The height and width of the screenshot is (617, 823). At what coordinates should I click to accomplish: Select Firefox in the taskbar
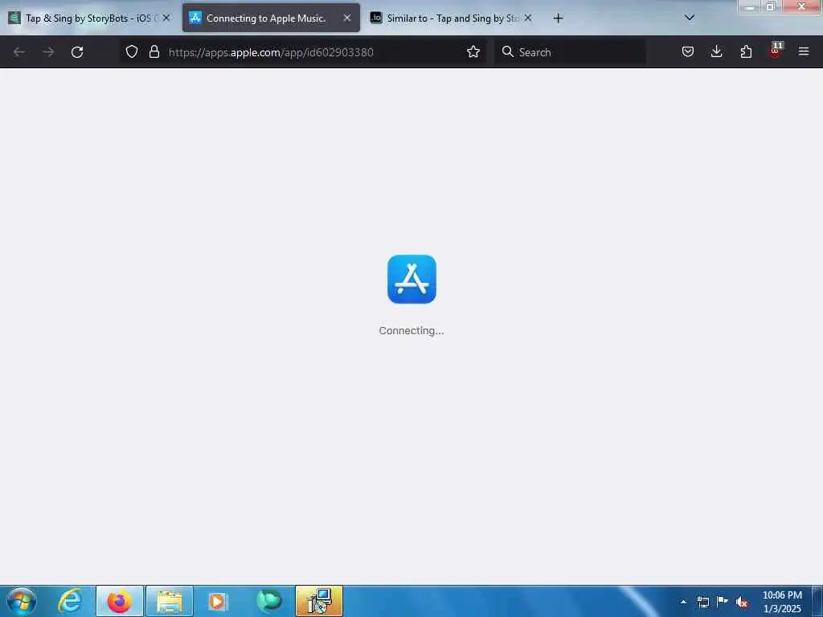pos(120,601)
